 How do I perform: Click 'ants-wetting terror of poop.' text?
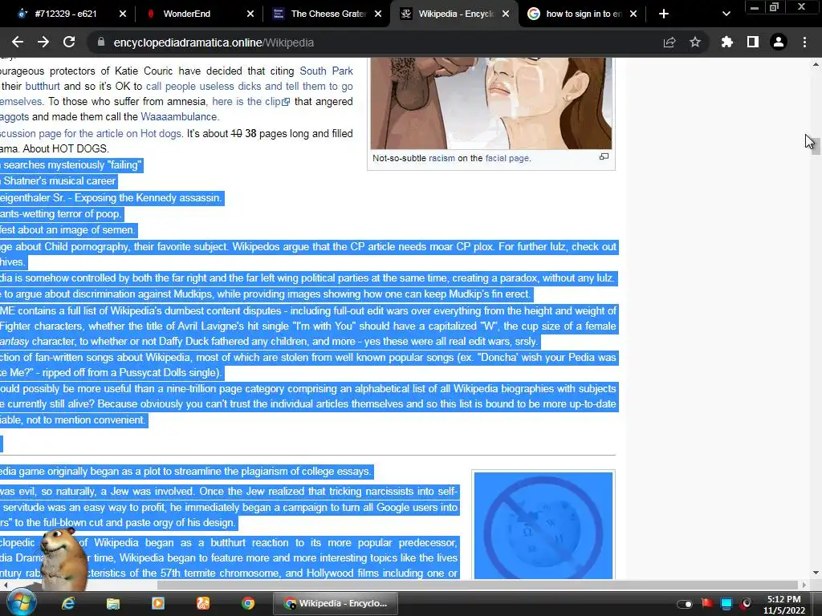[x=61, y=213]
